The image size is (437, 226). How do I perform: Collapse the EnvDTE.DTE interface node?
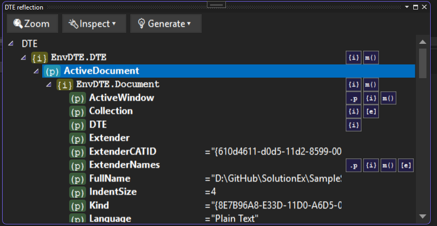click(x=23, y=57)
